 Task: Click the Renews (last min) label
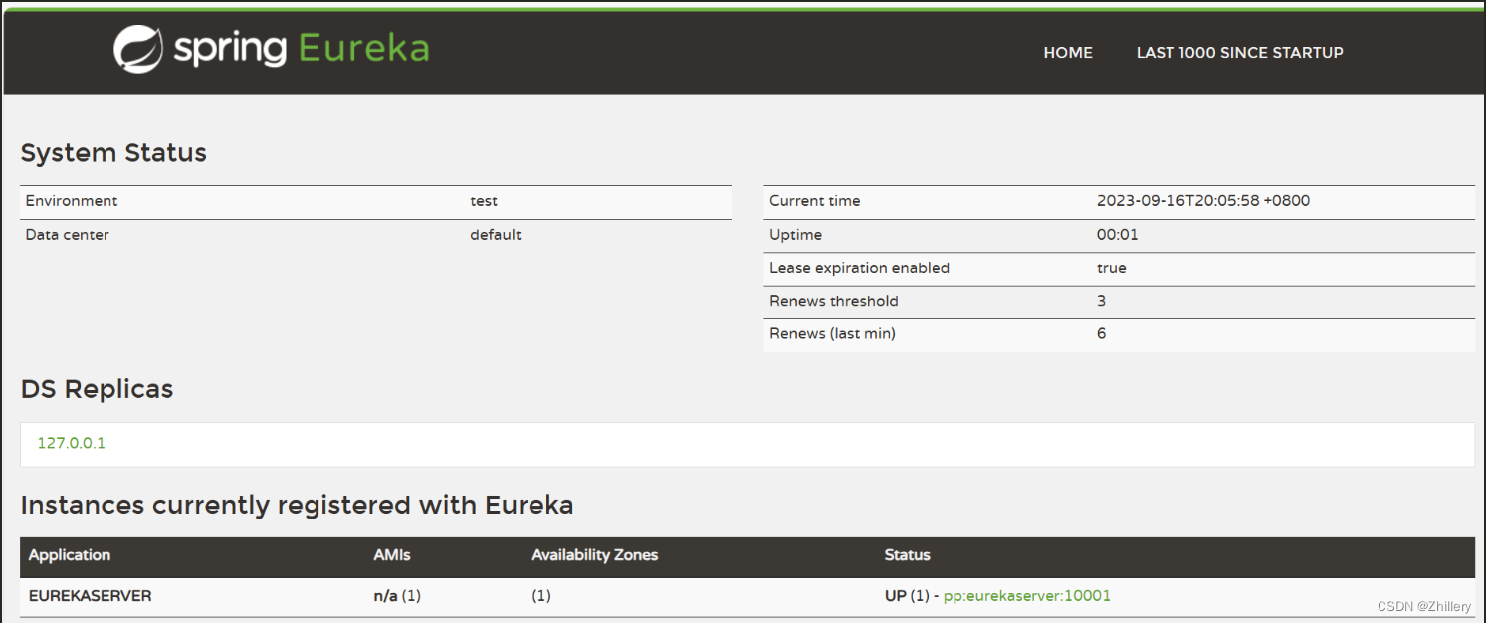833,334
